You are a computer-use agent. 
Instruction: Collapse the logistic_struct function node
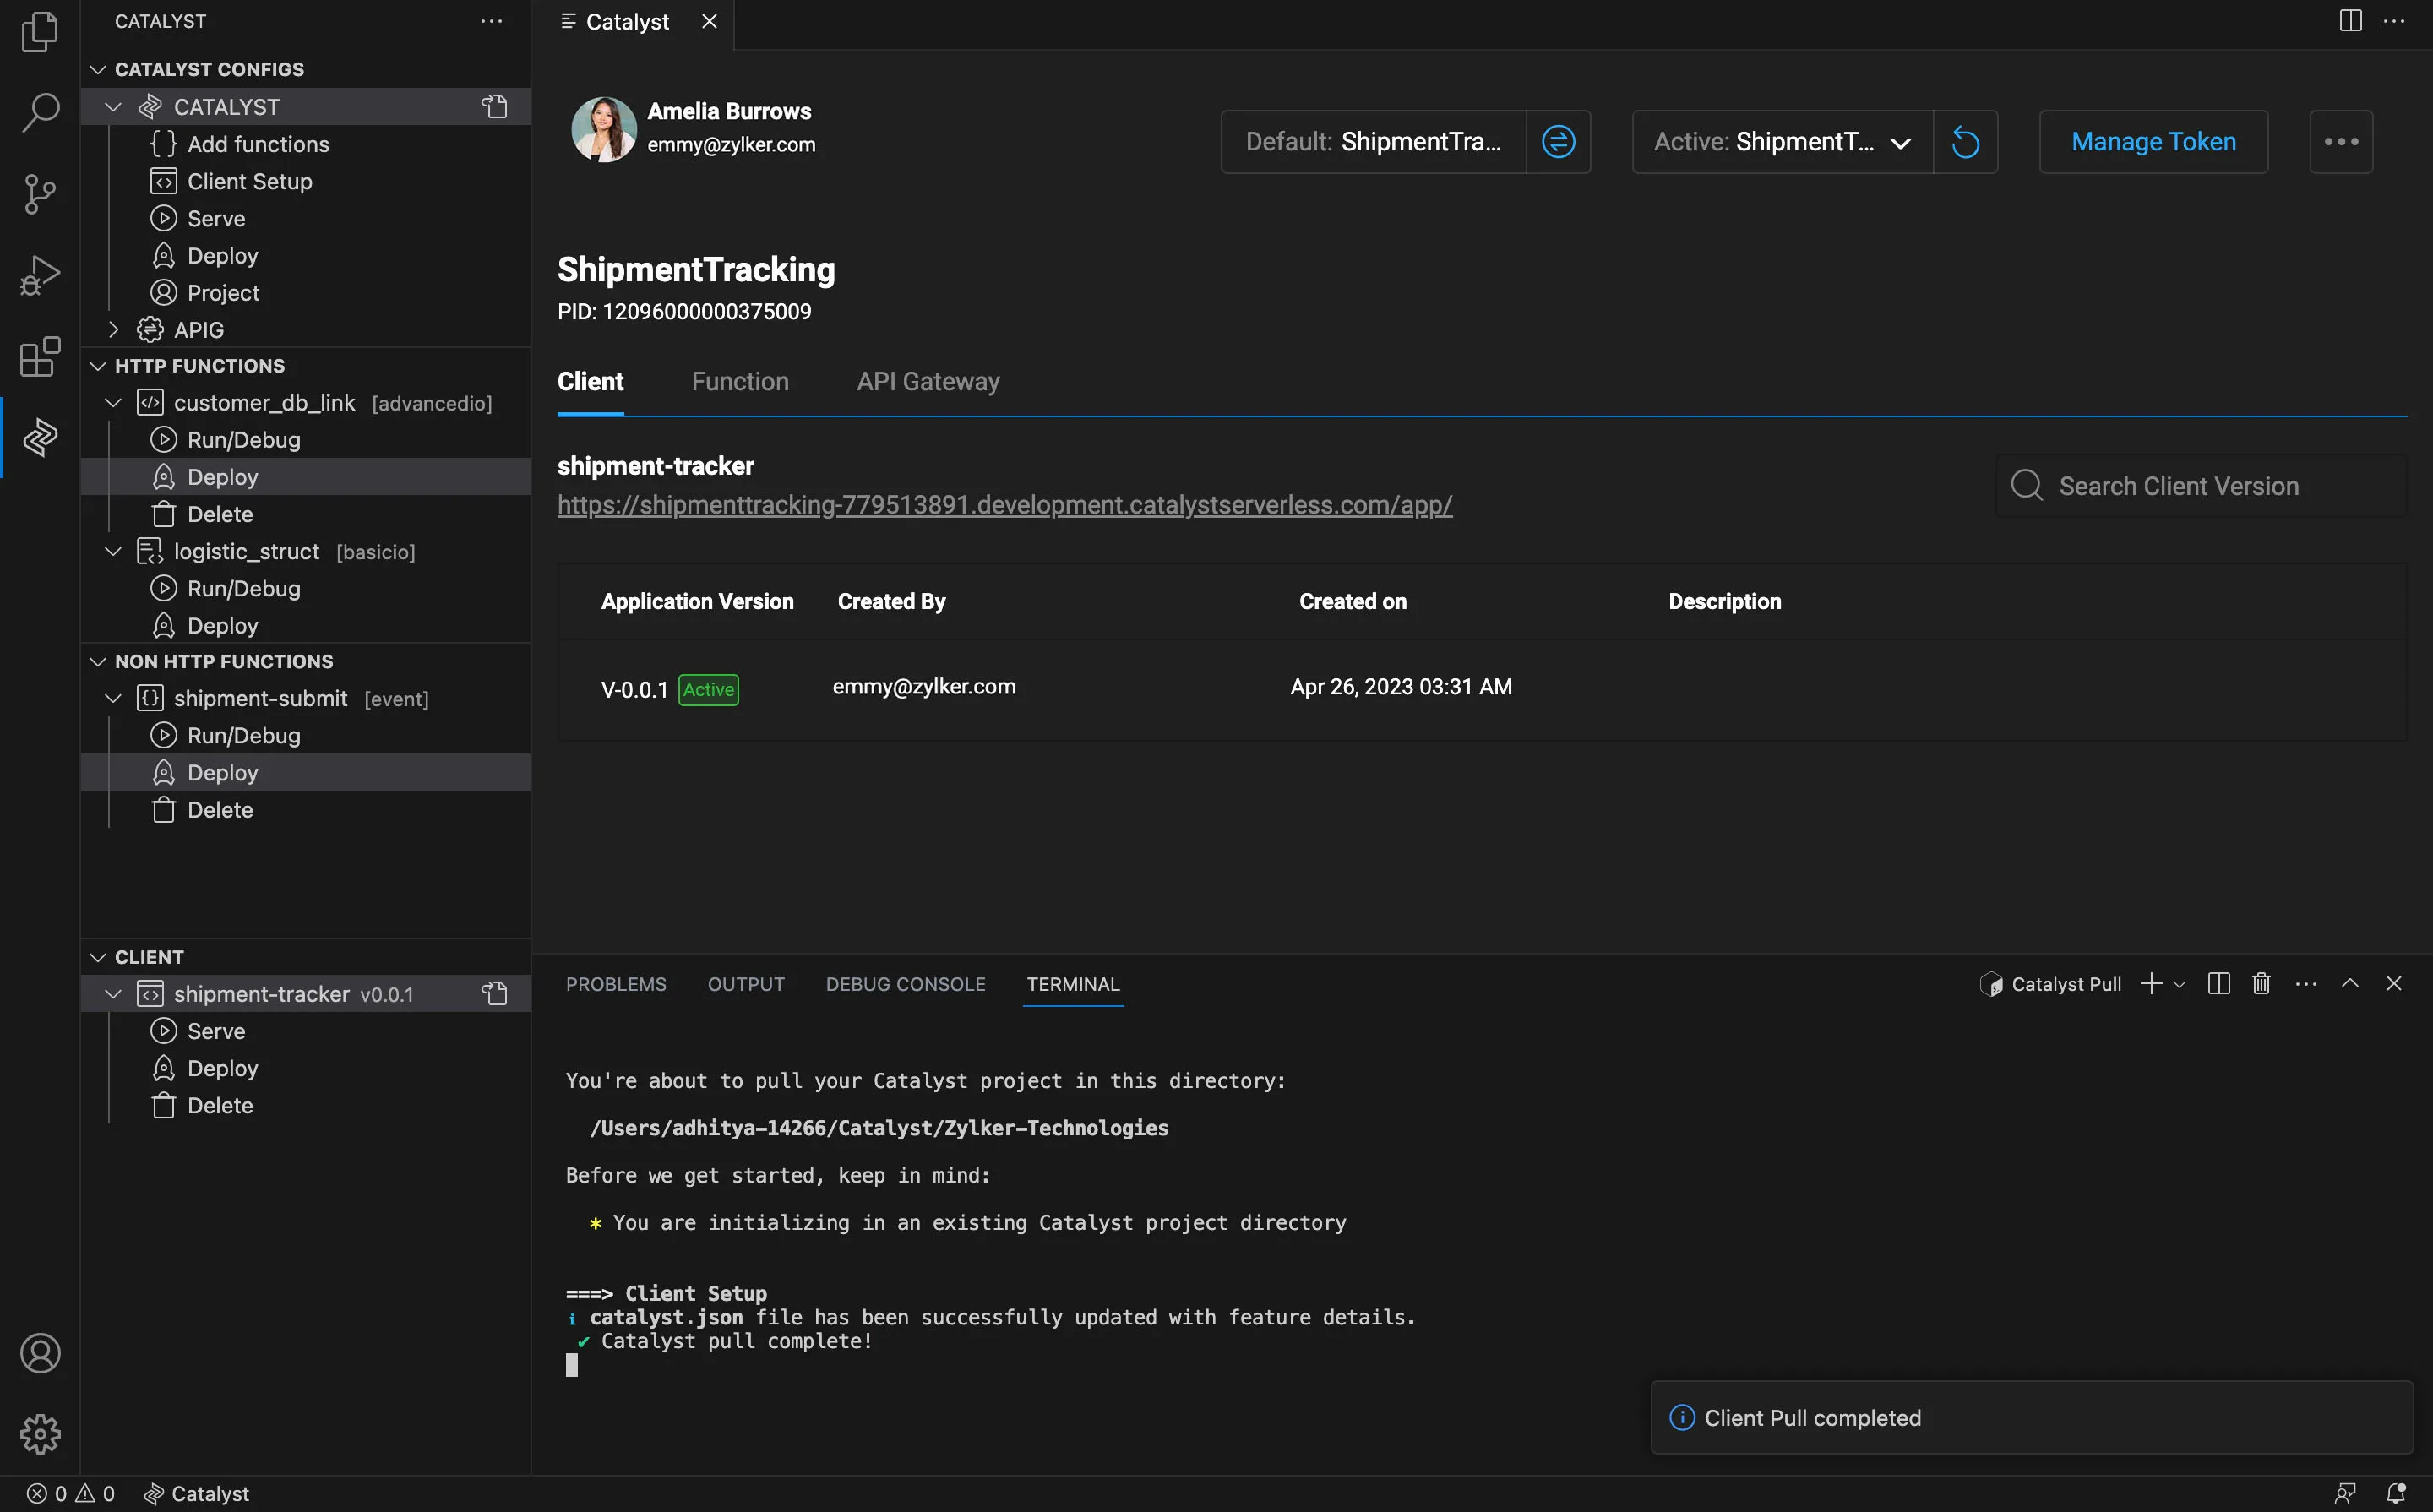click(113, 551)
